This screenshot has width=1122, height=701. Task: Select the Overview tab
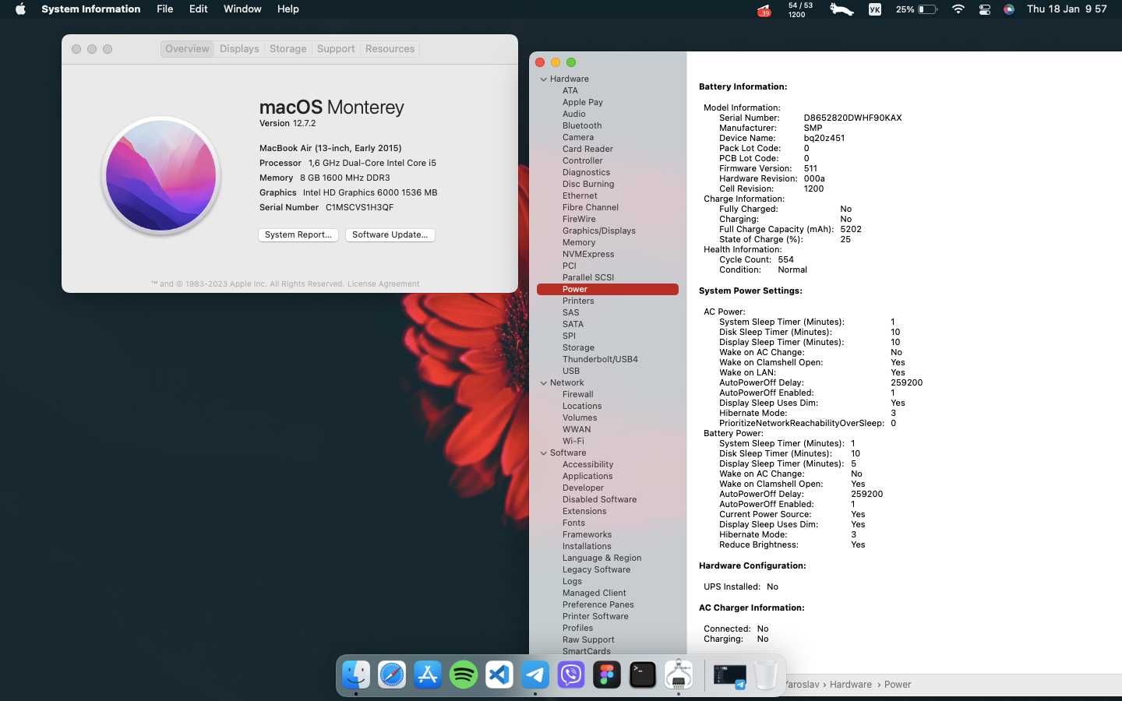(187, 48)
